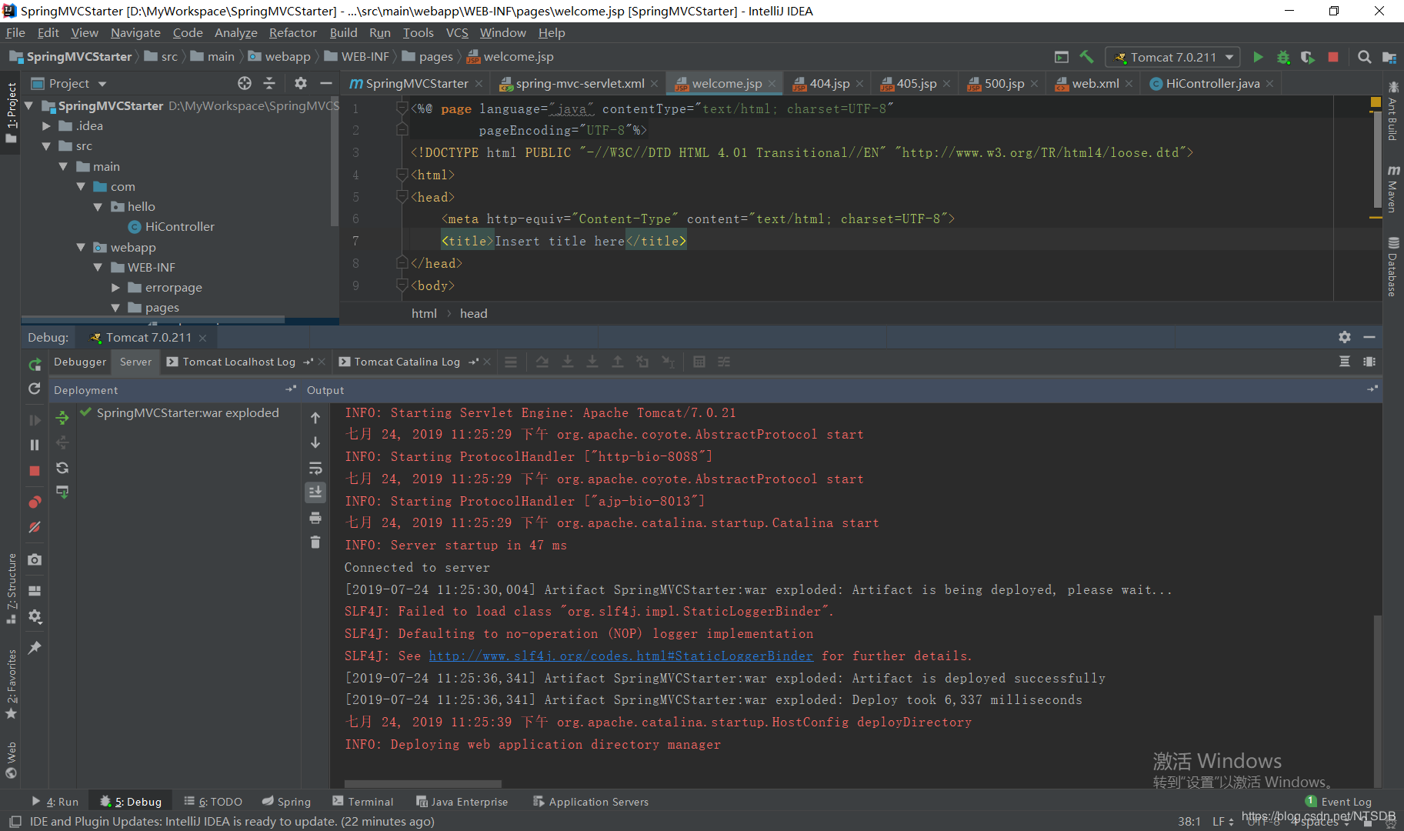Open debug panel settings gear icon
This screenshot has height=831, width=1404.
pyautogui.click(x=1344, y=337)
